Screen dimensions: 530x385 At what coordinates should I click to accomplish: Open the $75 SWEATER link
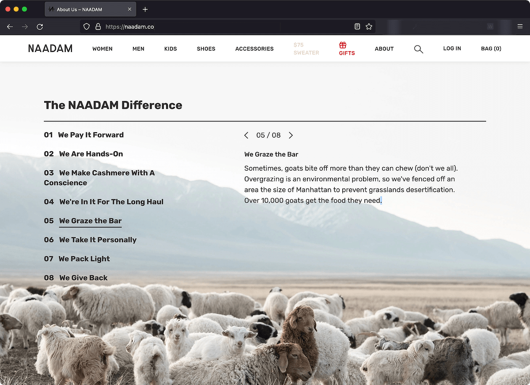coord(306,49)
